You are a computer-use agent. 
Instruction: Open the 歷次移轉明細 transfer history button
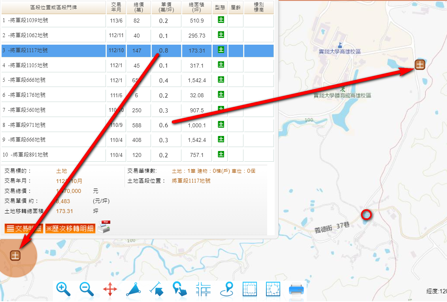(70, 228)
